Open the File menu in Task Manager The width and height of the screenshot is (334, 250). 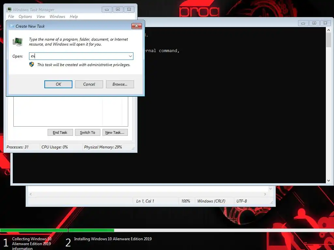(x=11, y=16)
